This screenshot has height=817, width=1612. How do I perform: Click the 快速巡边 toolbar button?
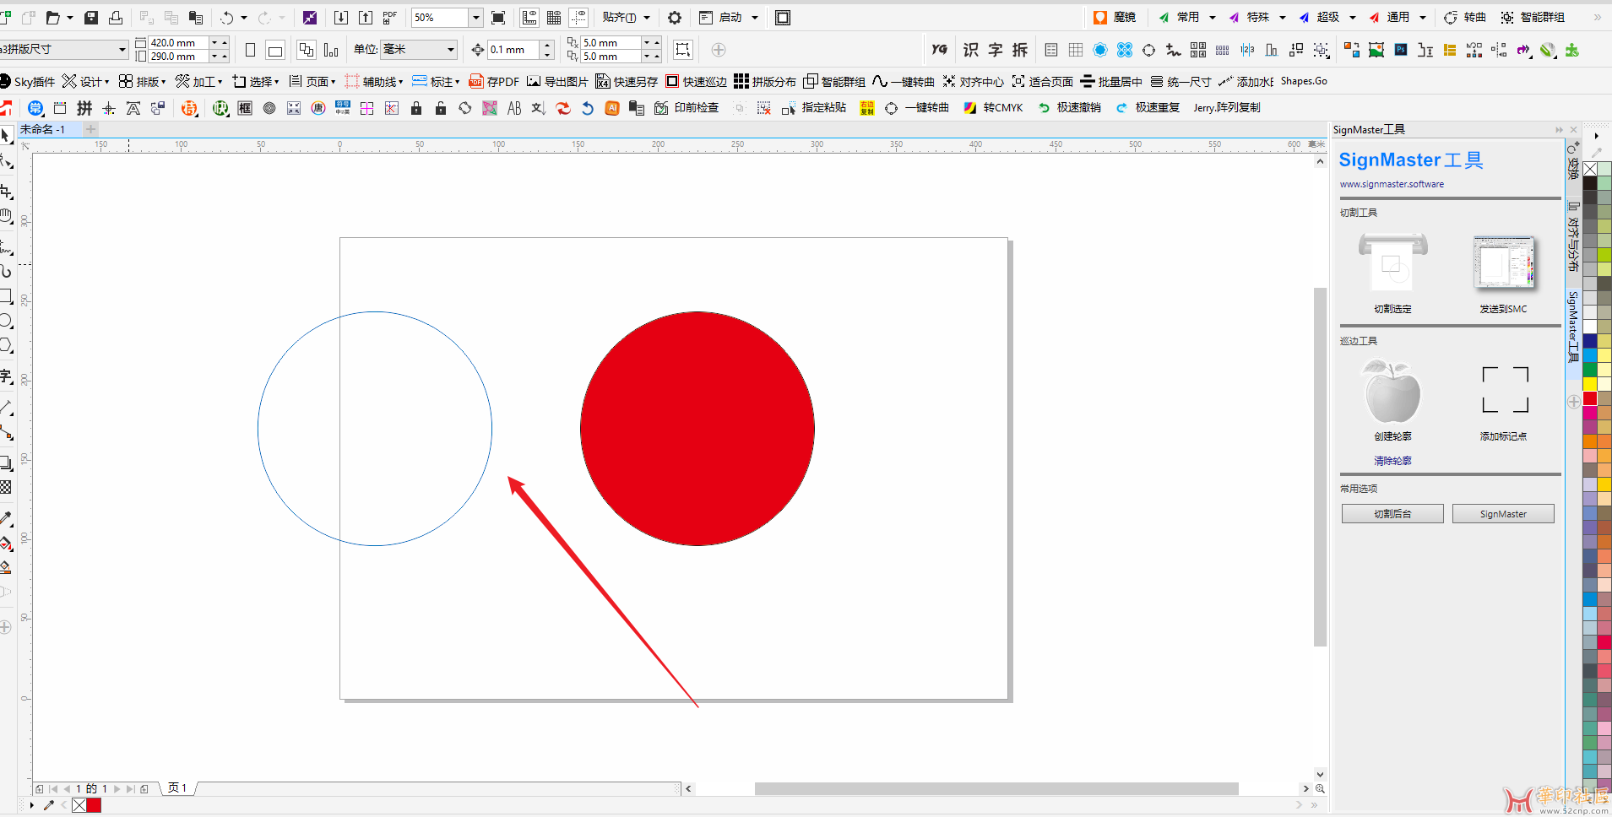pyautogui.click(x=696, y=81)
